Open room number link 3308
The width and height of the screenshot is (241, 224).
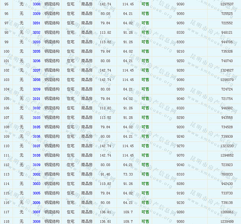(36, 4)
